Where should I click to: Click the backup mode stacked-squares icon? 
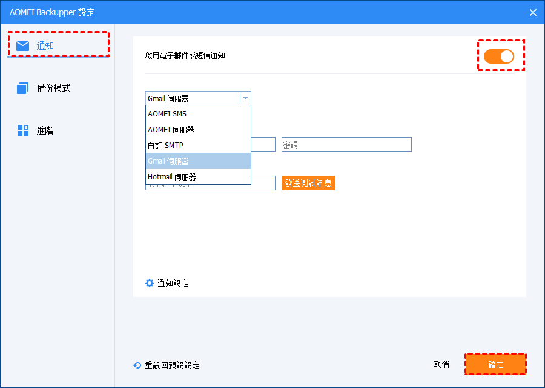pyautogui.click(x=22, y=88)
